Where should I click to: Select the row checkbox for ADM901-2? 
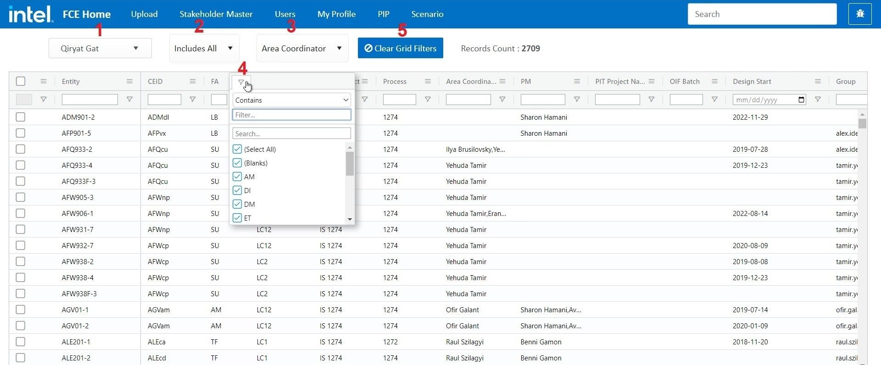(x=21, y=117)
